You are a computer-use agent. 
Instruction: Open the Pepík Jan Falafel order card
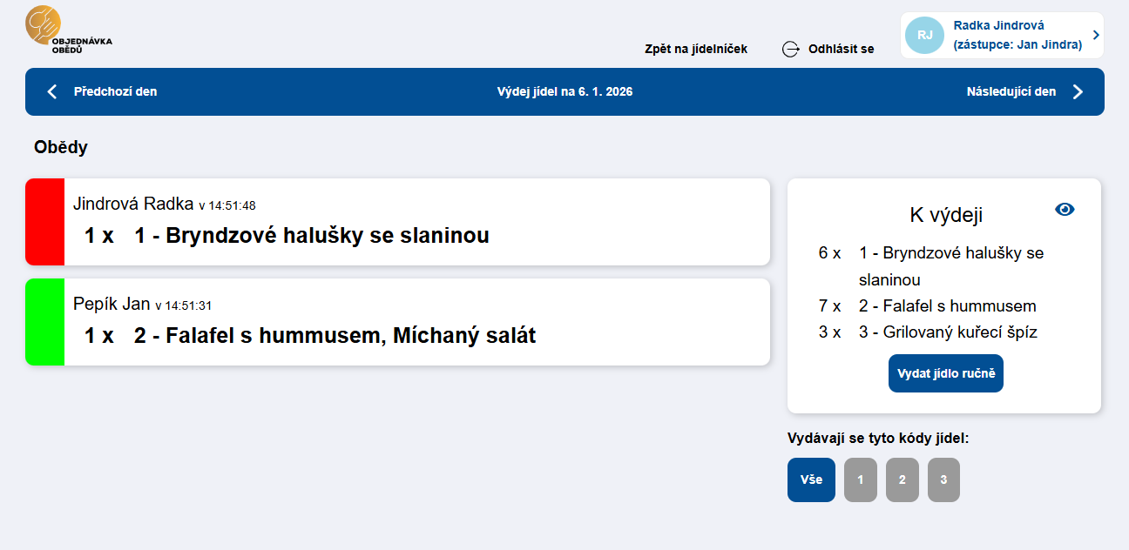[x=416, y=322]
